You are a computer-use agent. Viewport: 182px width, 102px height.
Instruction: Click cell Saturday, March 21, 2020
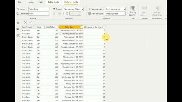click(71, 74)
